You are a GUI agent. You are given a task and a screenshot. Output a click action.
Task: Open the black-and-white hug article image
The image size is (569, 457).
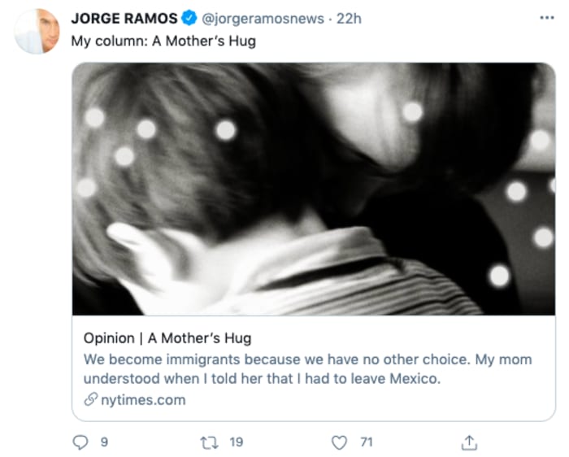click(x=313, y=188)
